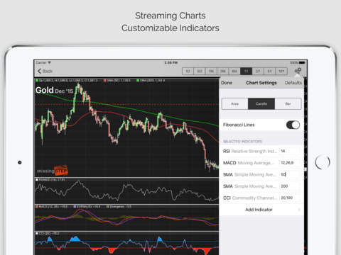Image resolution: width=341 pixels, height=255 pixels.
Task: Tap Done in Chart Settings
Action: click(x=227, y=83)
